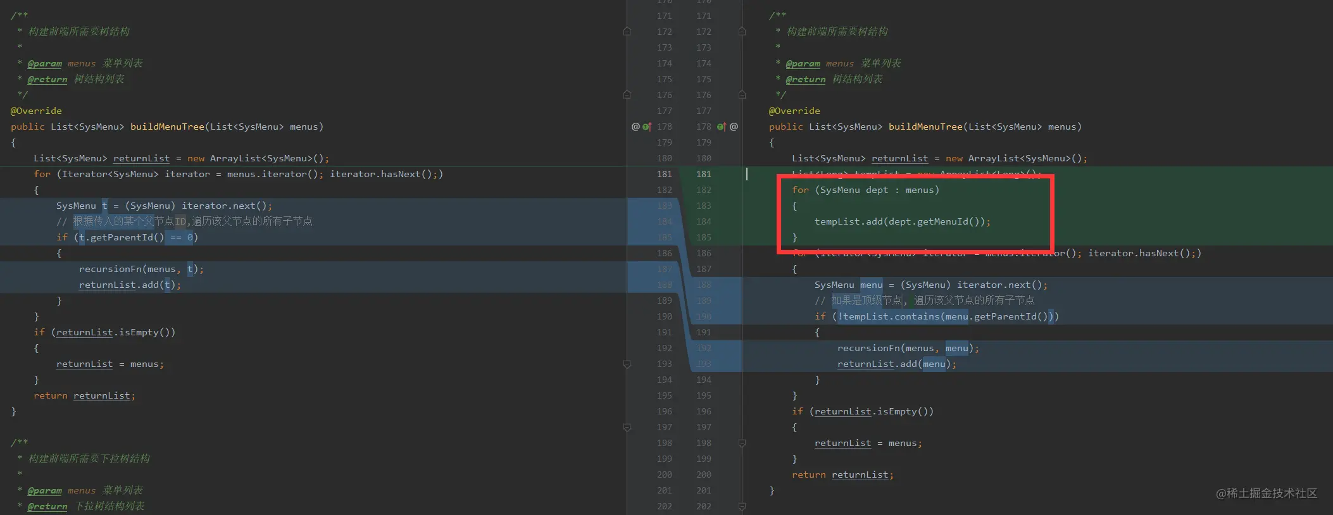Viewport: 1333px width, 515px height.
Task: Toggle right pane fold marker at line 198
Action: [x=742, y=443]
